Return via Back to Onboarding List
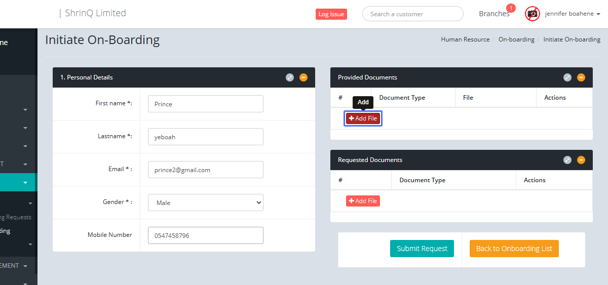 pyautogui.click(x=514, y=249)
